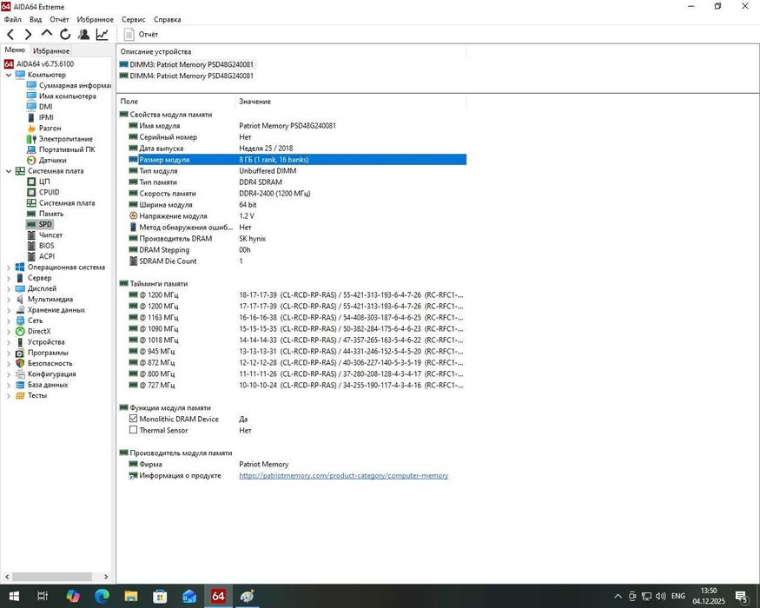The height and width of the screenshot is (608, 760).
Task: Toggle the Monolithic DRAM Device checkbox
Action: point(133,419)
